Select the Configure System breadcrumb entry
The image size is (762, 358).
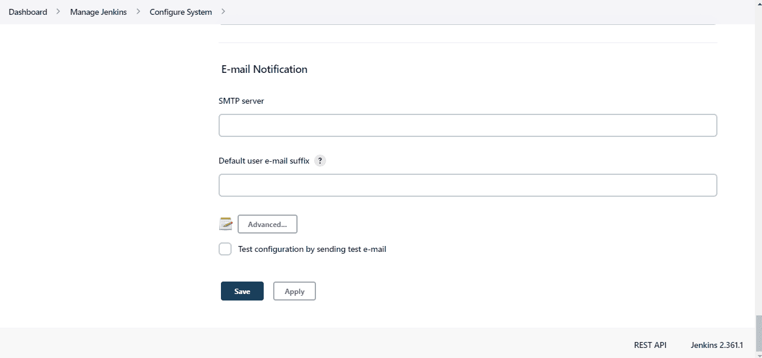[180, 11]
